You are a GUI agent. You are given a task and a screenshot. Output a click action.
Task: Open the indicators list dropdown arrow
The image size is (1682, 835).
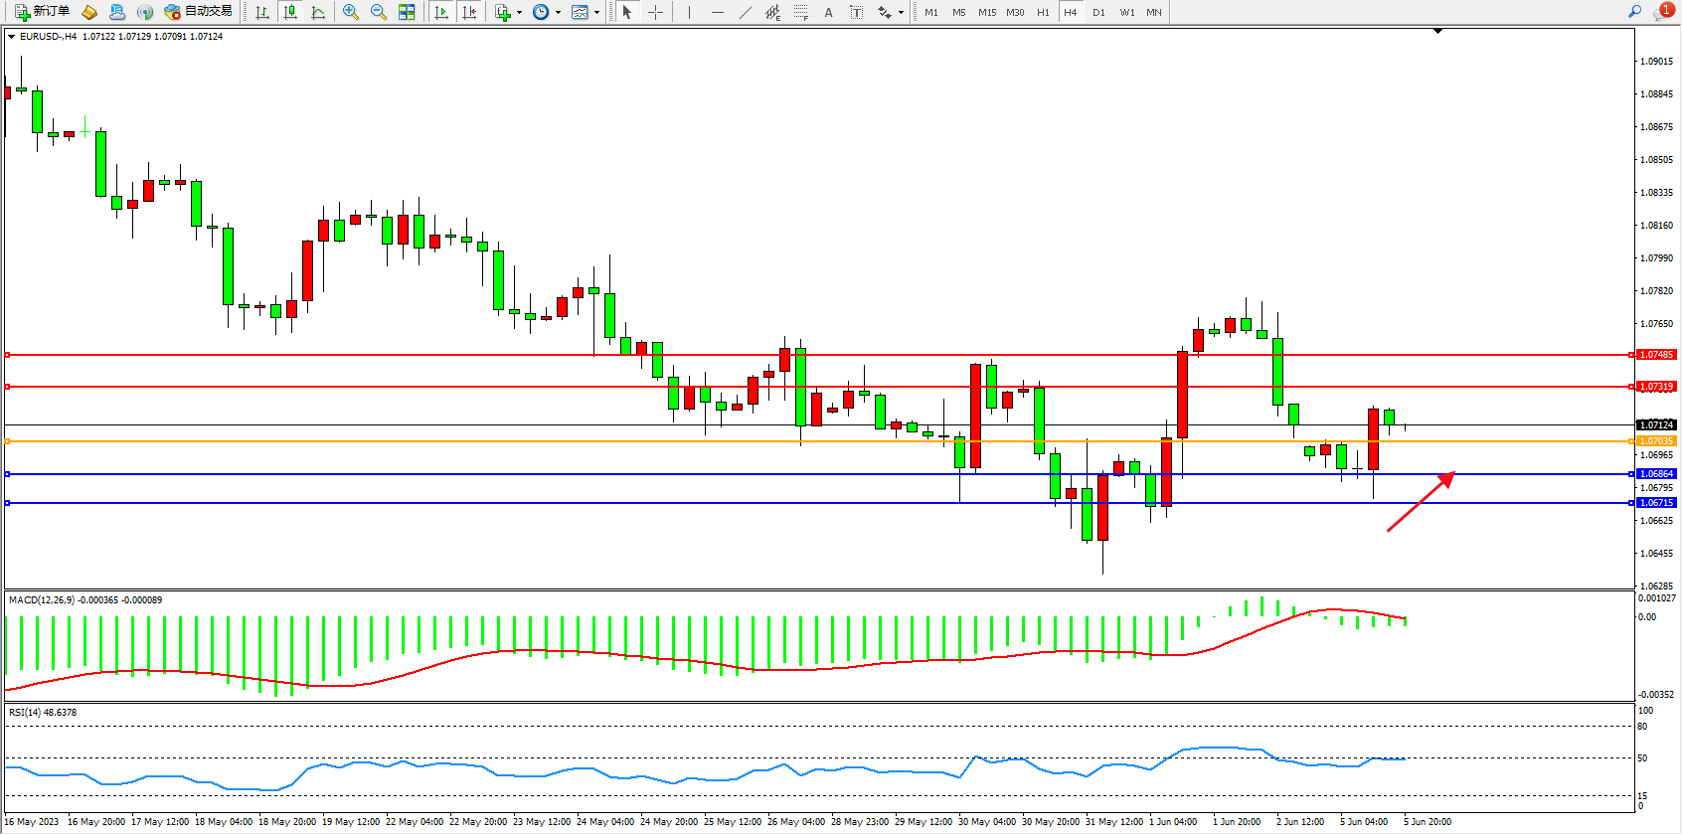coord(519,13)
